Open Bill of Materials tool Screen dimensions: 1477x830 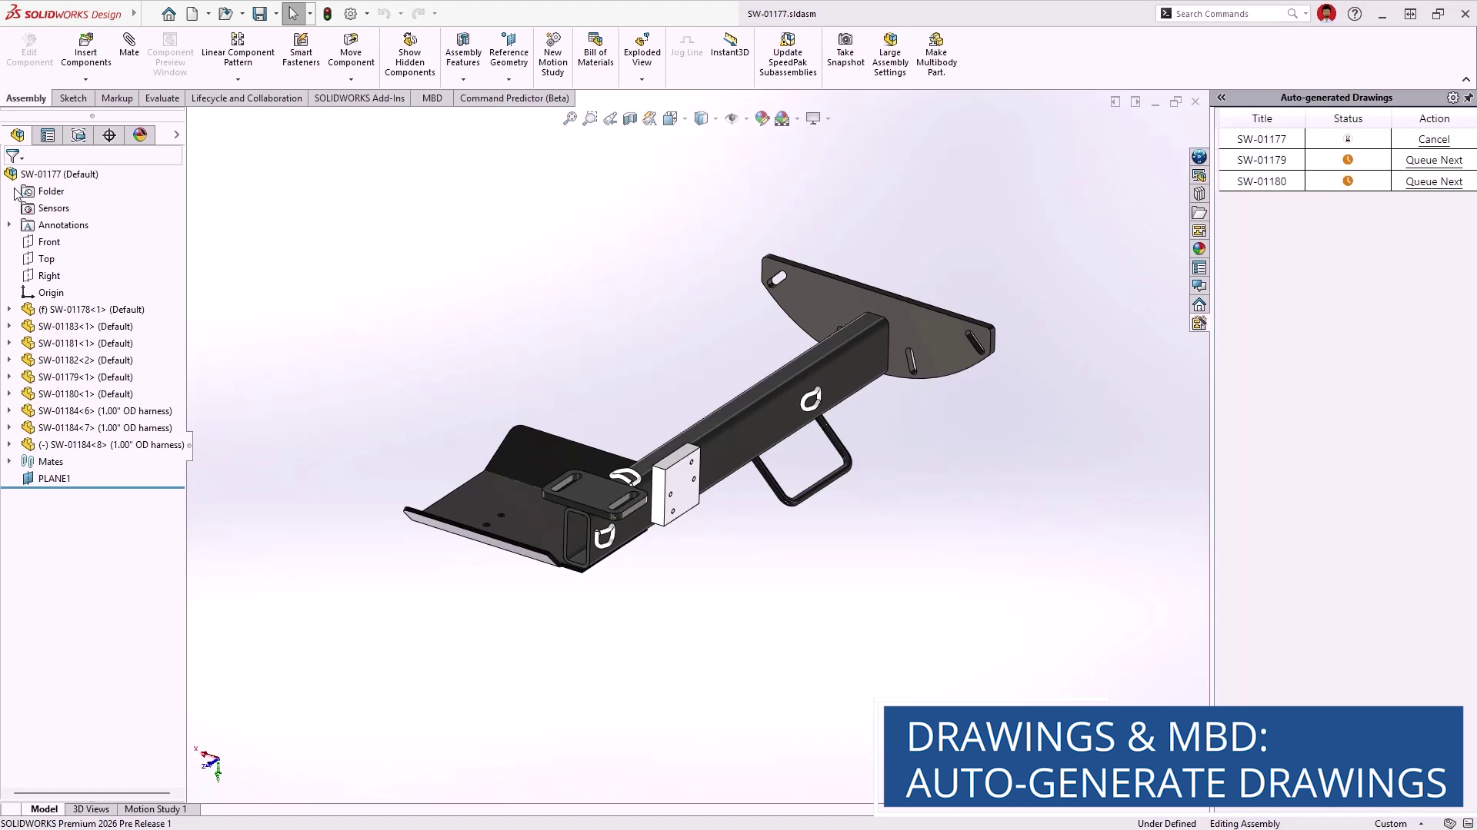[x=595, y=40]
